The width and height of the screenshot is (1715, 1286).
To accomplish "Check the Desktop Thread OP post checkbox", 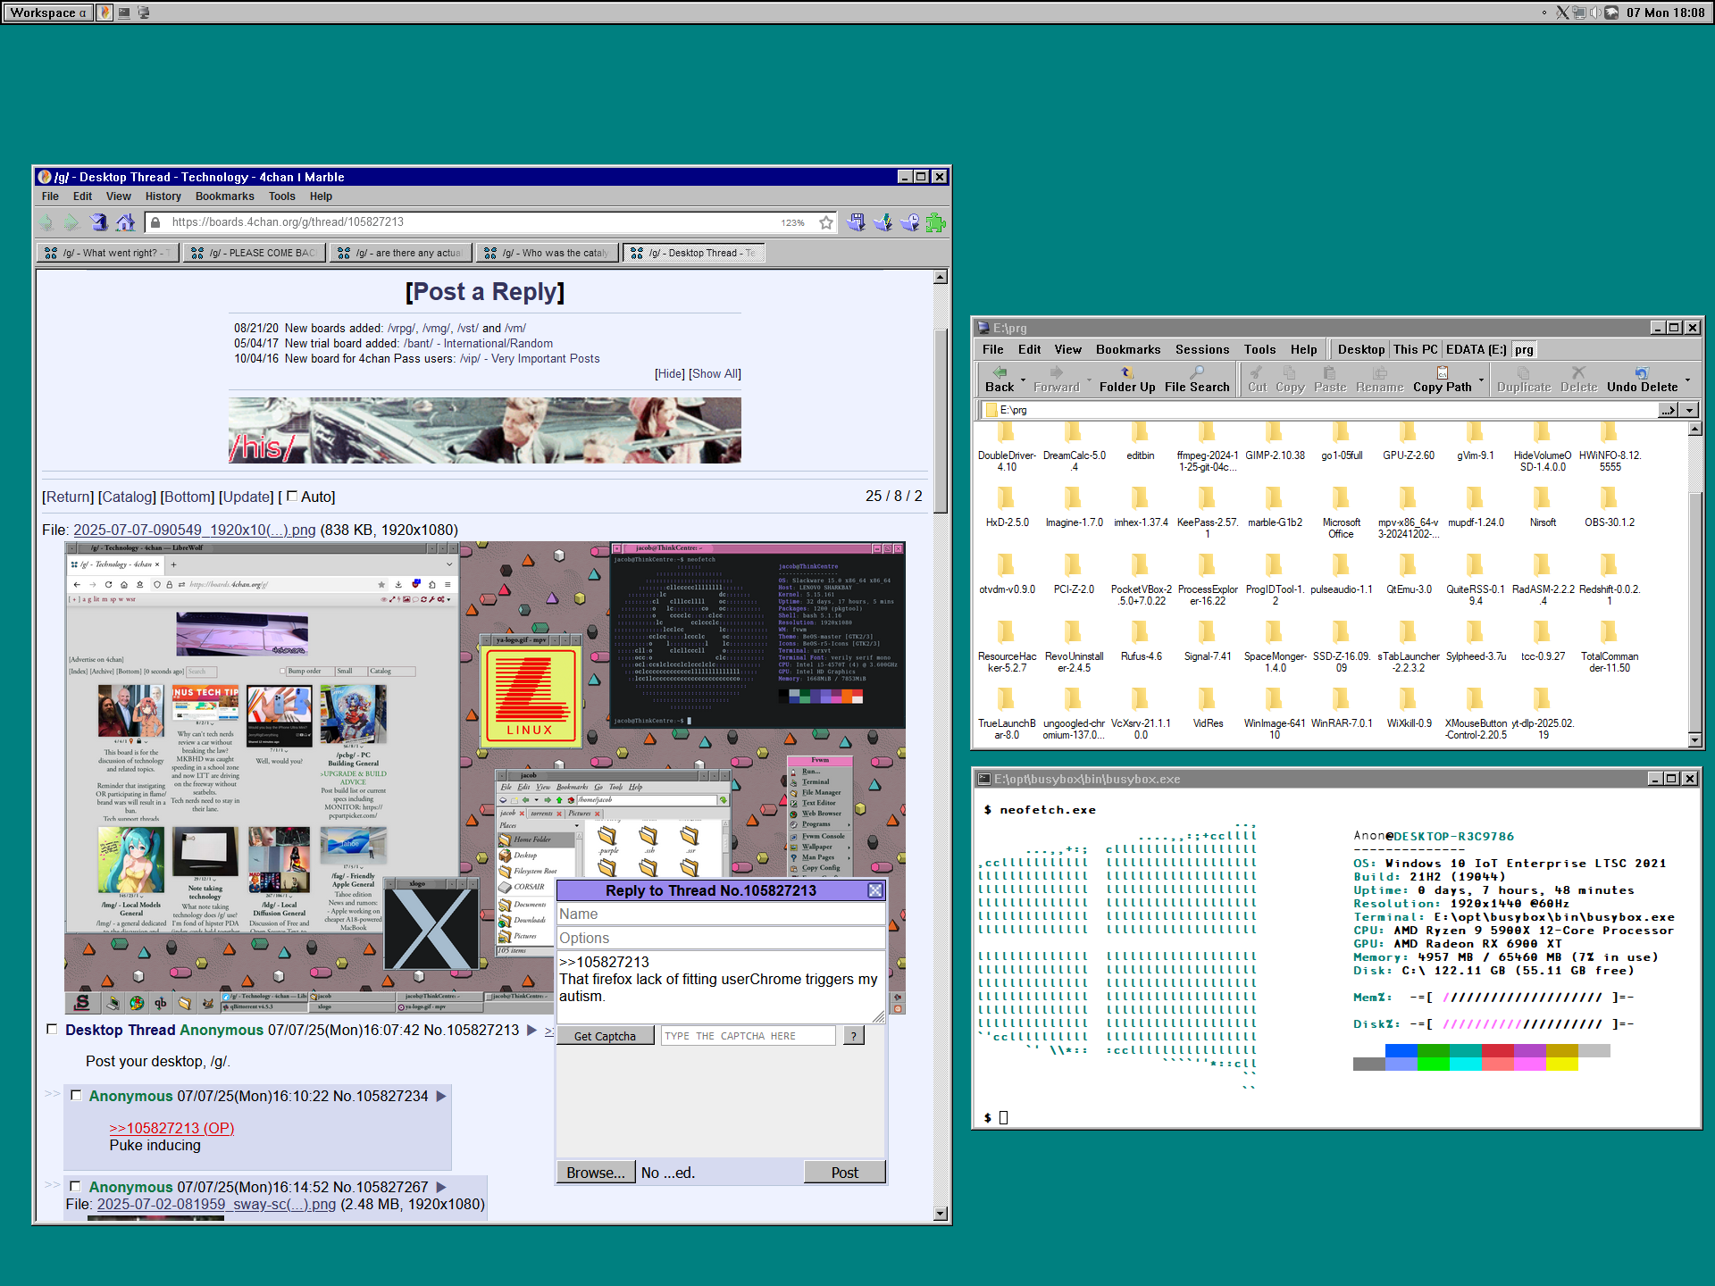I will [52, 1029].
